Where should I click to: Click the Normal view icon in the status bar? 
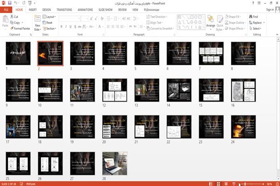click(x=211, y=184)
